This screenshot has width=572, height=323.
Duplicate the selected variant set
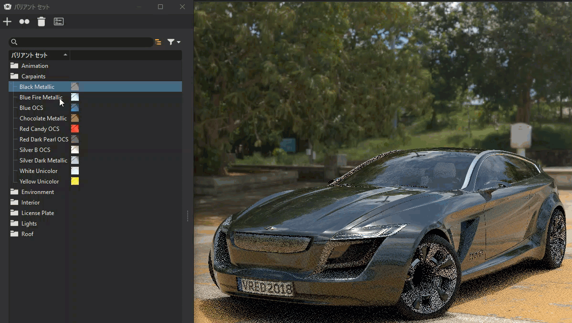[x=24, y=22]
